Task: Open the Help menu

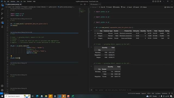Action: pos(34,1)
